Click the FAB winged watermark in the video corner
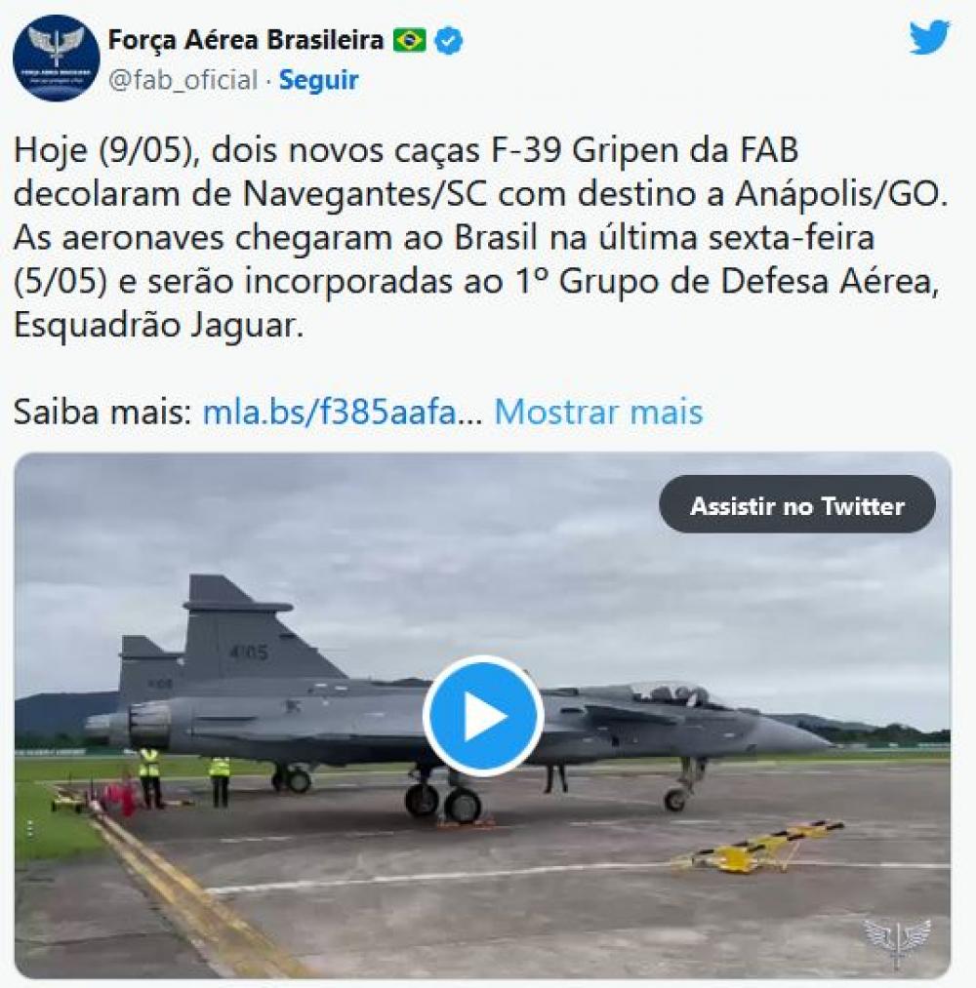The image size is (976, 988). pyautogui.click(x=897, y=941)
